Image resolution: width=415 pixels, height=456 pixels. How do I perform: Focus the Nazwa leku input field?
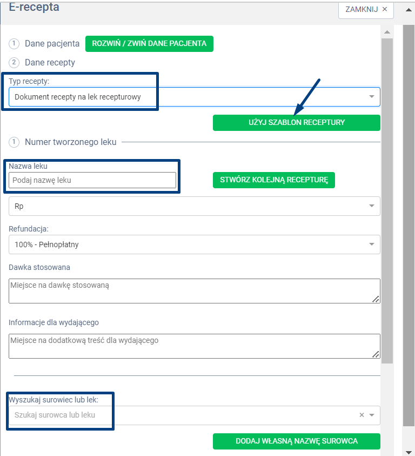click(x=92, y=180)
